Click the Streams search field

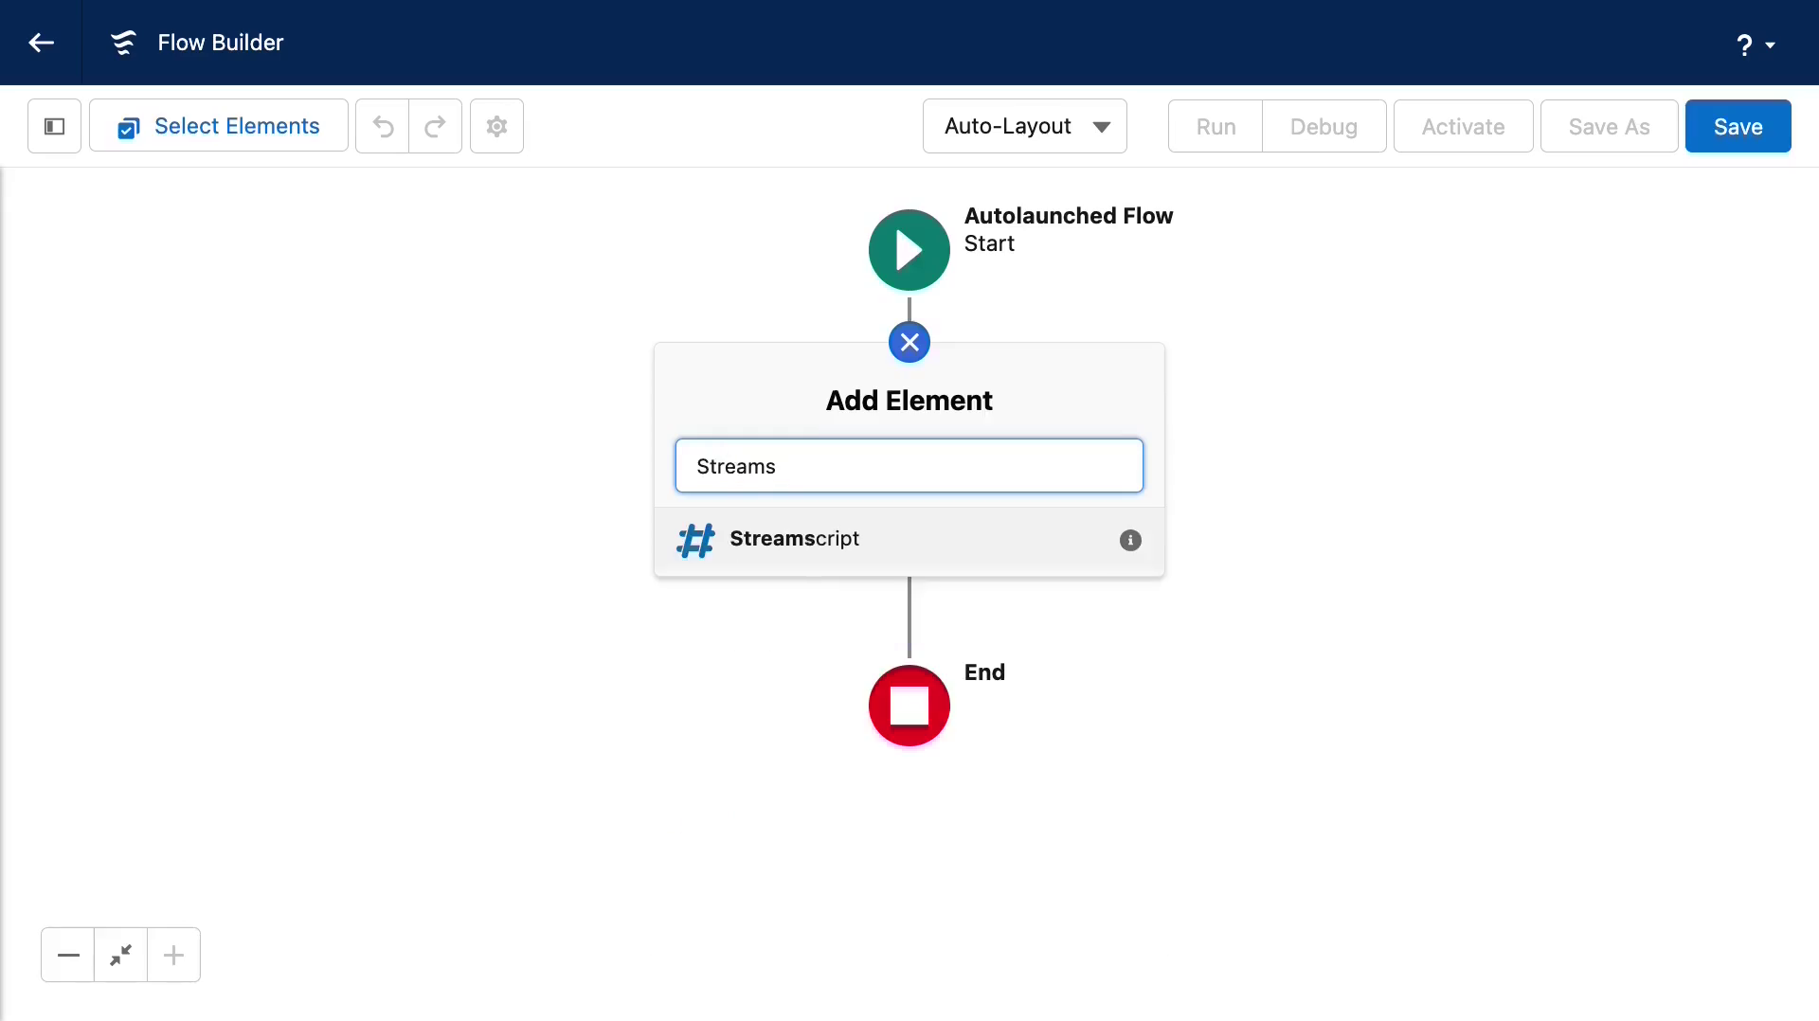(x=909, y=465)
